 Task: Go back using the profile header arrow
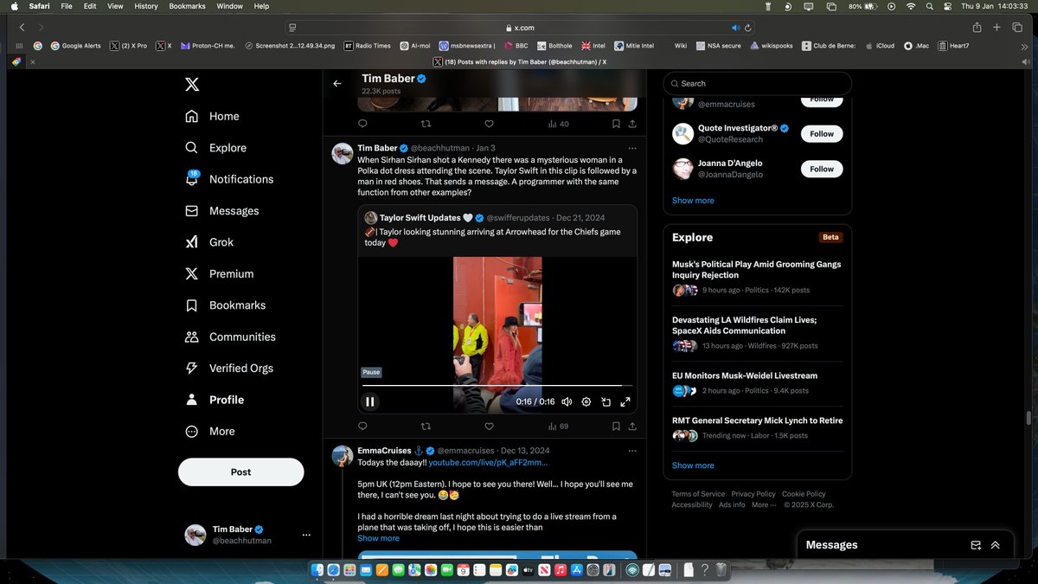337,84
